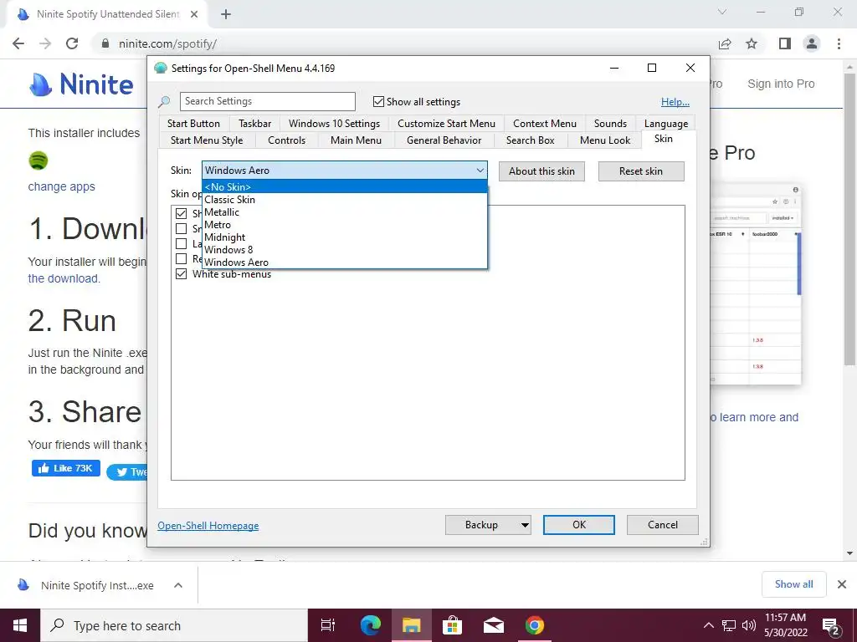Click the Chrome address bar URL

tap(167, 43)
